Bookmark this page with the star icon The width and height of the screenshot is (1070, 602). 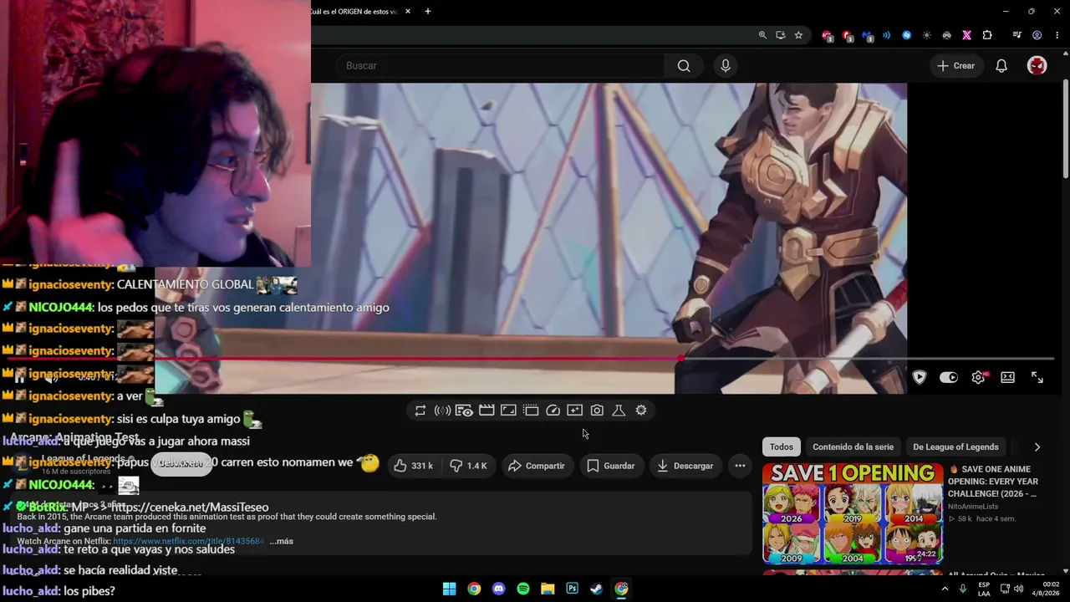click(799, 35)
